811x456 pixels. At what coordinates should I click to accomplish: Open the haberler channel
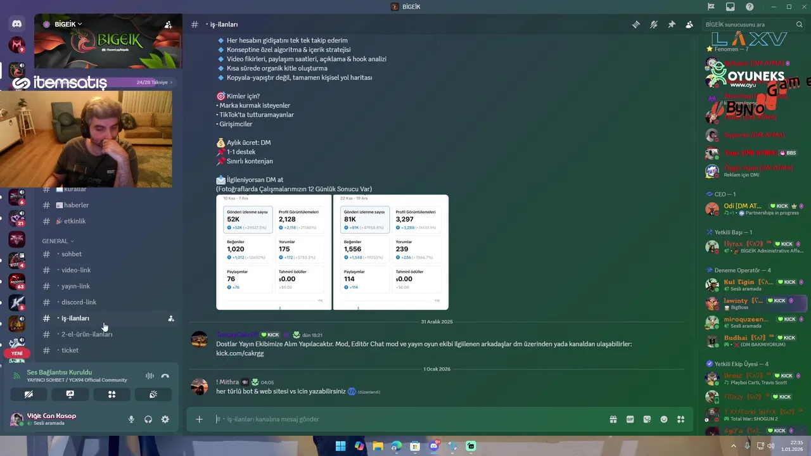click(x=108, y=205)
